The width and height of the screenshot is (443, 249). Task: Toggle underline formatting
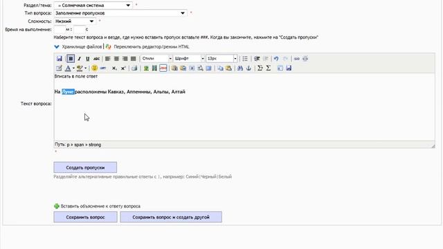88,58
